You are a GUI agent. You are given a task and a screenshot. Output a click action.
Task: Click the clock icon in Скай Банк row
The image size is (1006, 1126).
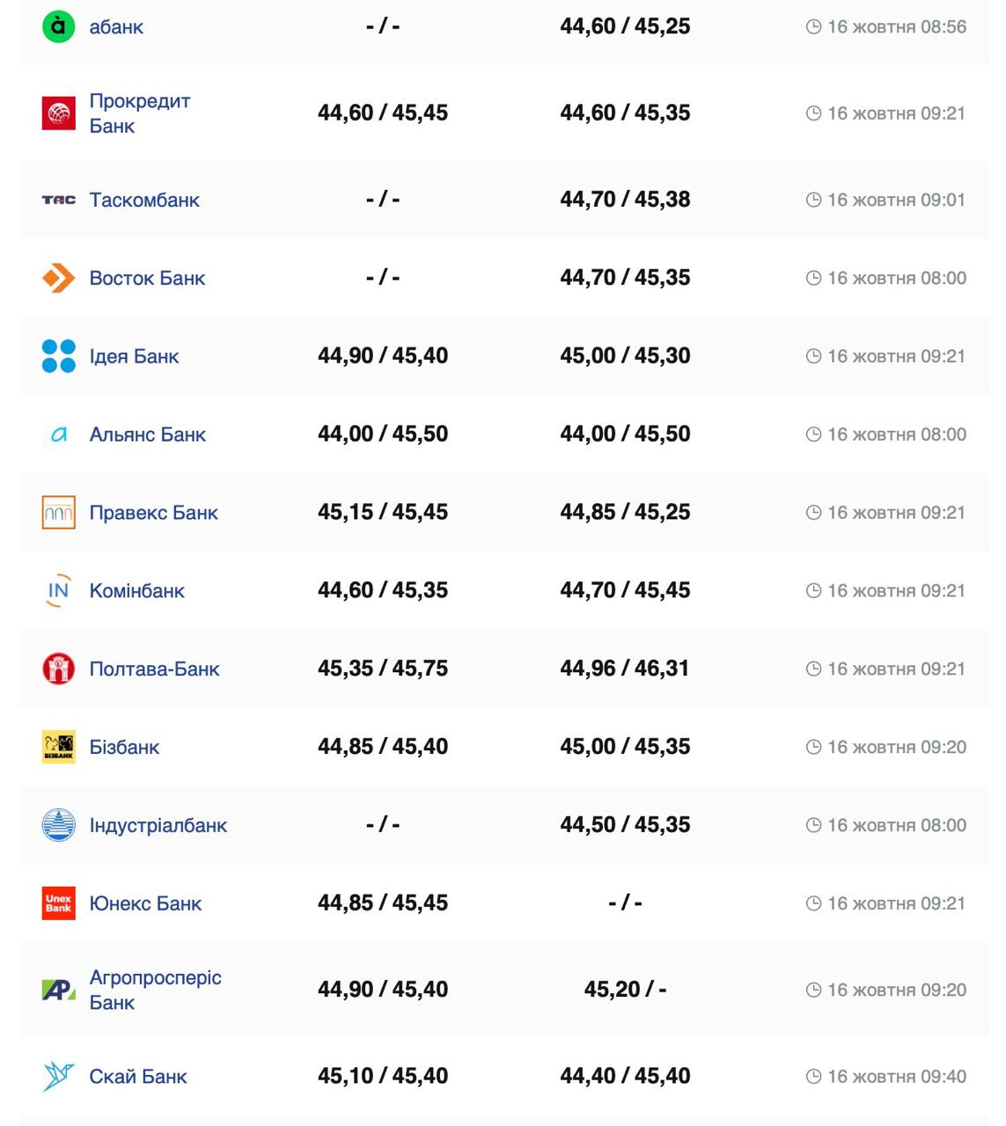click(813, 1077)
